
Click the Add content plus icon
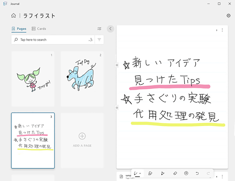(186, 173)
